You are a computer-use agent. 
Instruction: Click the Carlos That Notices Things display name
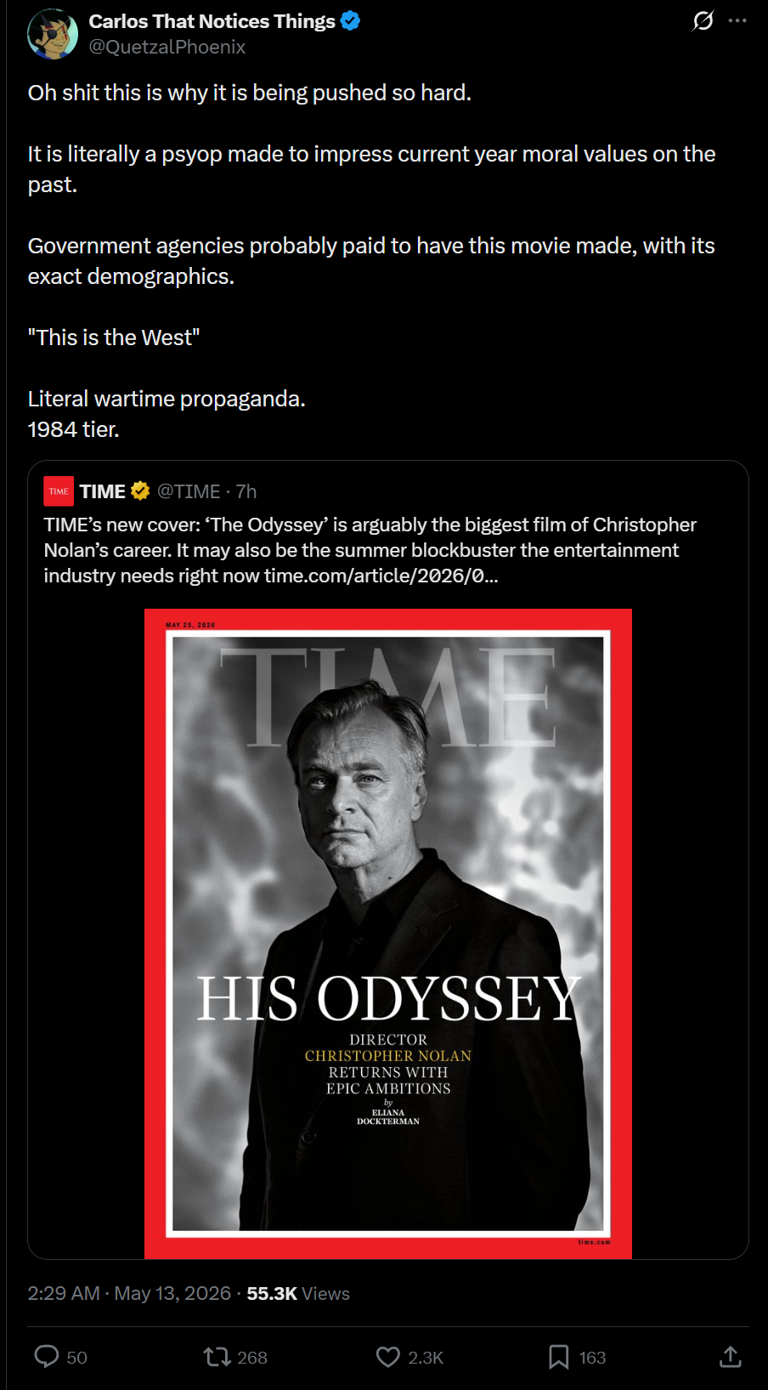tap(212, 21)
